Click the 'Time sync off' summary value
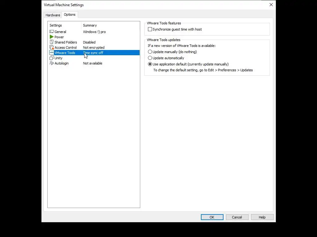Image resolution: width=317 pixels, height=237 pixels. [x=93, y=52]
